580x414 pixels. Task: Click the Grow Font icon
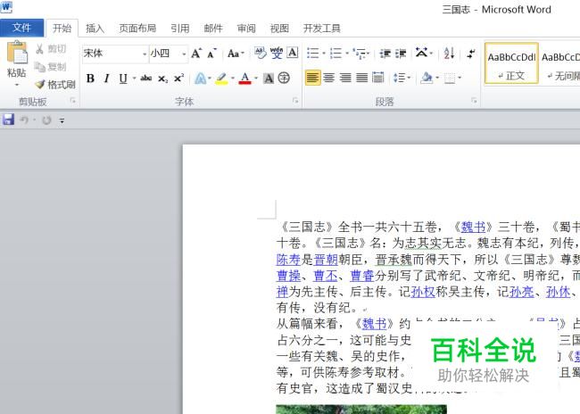pos(196,54)
